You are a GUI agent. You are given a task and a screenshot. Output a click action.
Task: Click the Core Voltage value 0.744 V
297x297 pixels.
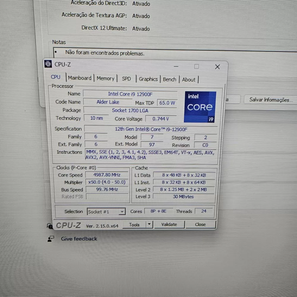pos(161,119)
